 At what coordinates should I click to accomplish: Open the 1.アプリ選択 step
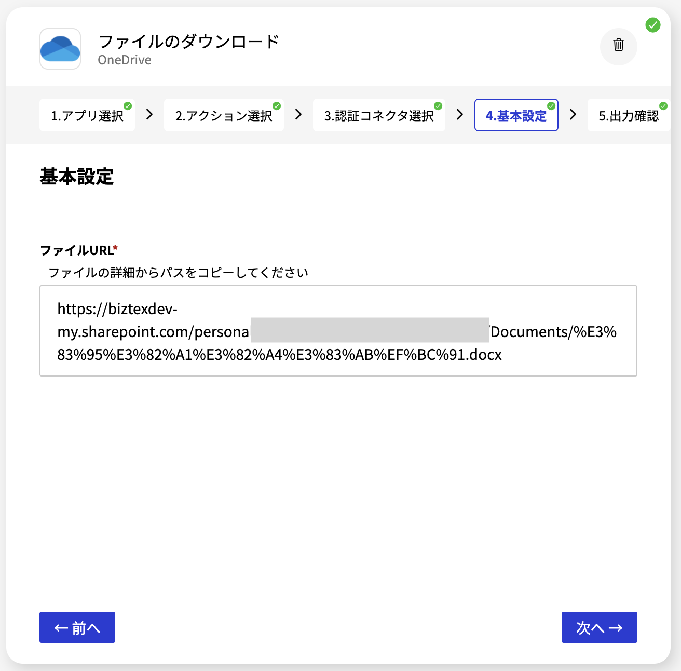(x=87, y=115)
